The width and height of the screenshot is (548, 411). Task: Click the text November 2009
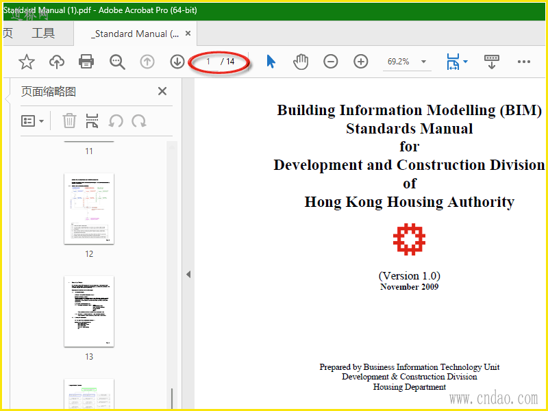point(409,287)
